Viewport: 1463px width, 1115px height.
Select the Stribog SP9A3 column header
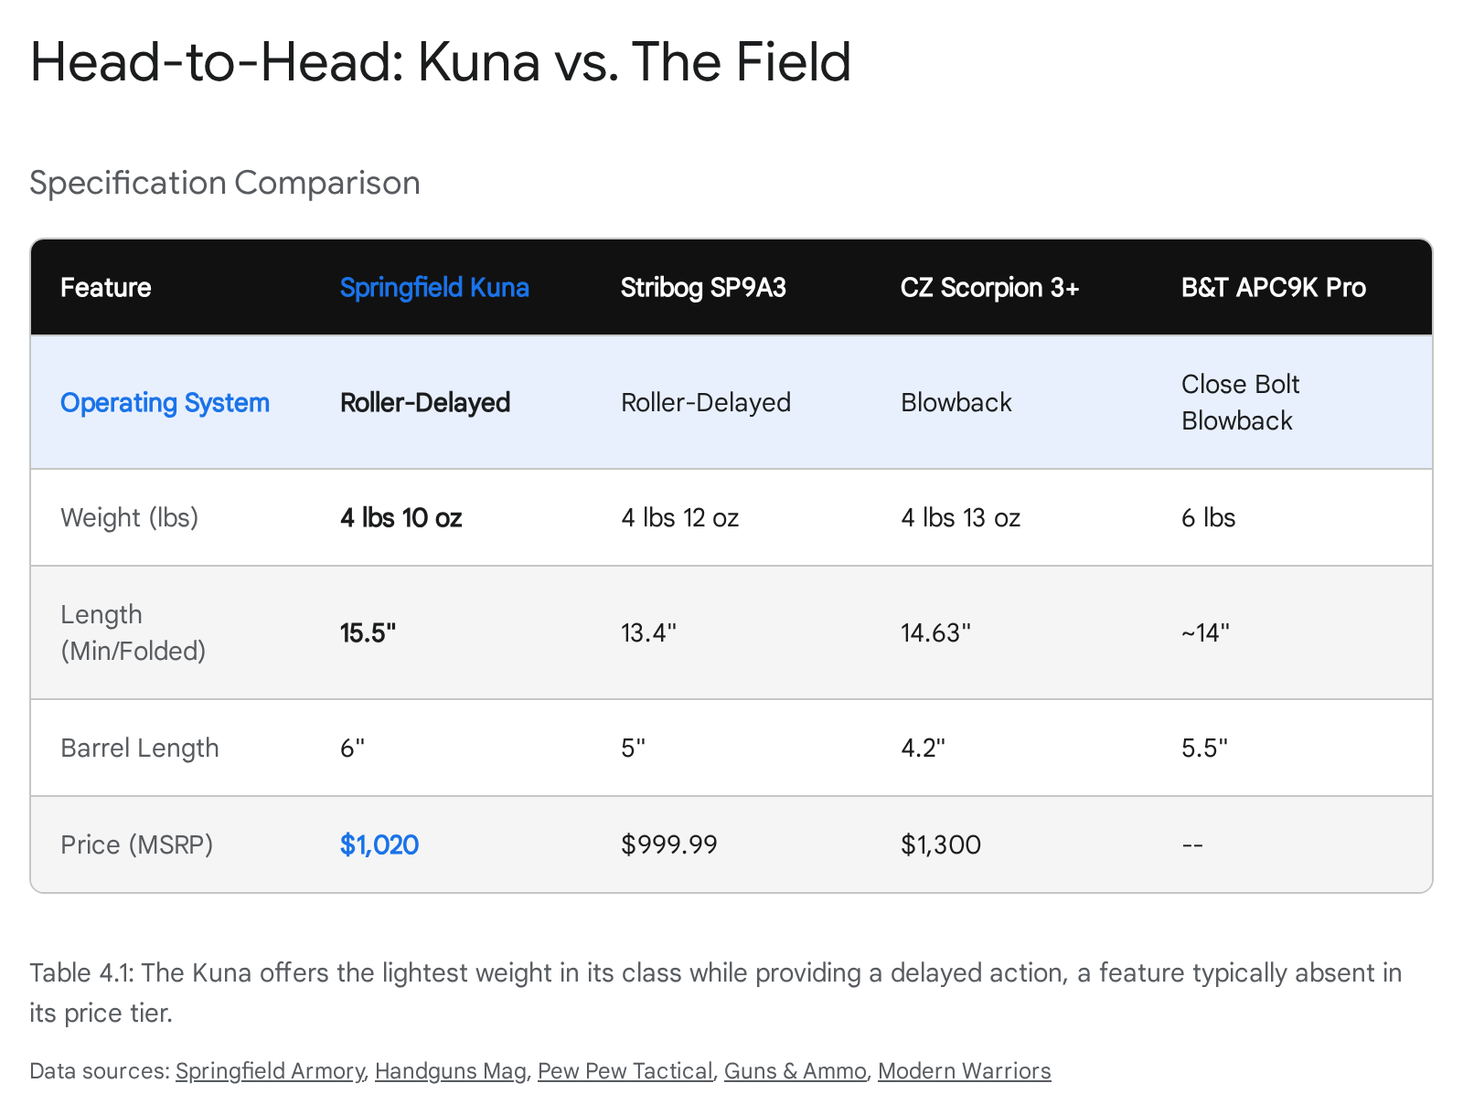703,287
